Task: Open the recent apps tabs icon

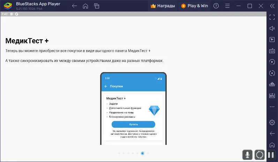Action: click(97, 6)
